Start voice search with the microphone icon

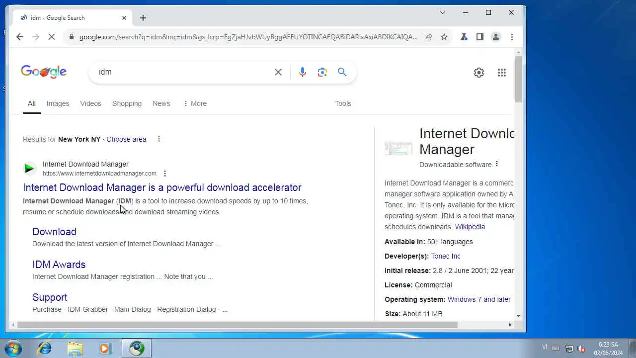point(303,72)
